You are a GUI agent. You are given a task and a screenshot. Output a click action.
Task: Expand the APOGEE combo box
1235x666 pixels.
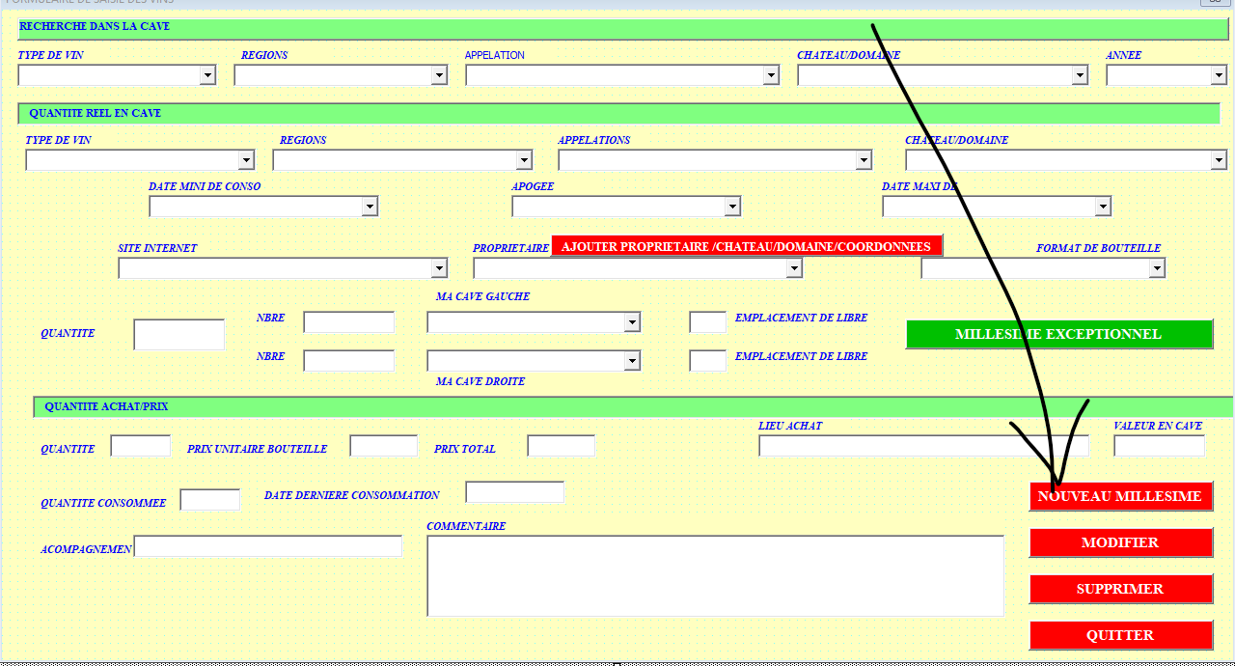coord(731,207)
